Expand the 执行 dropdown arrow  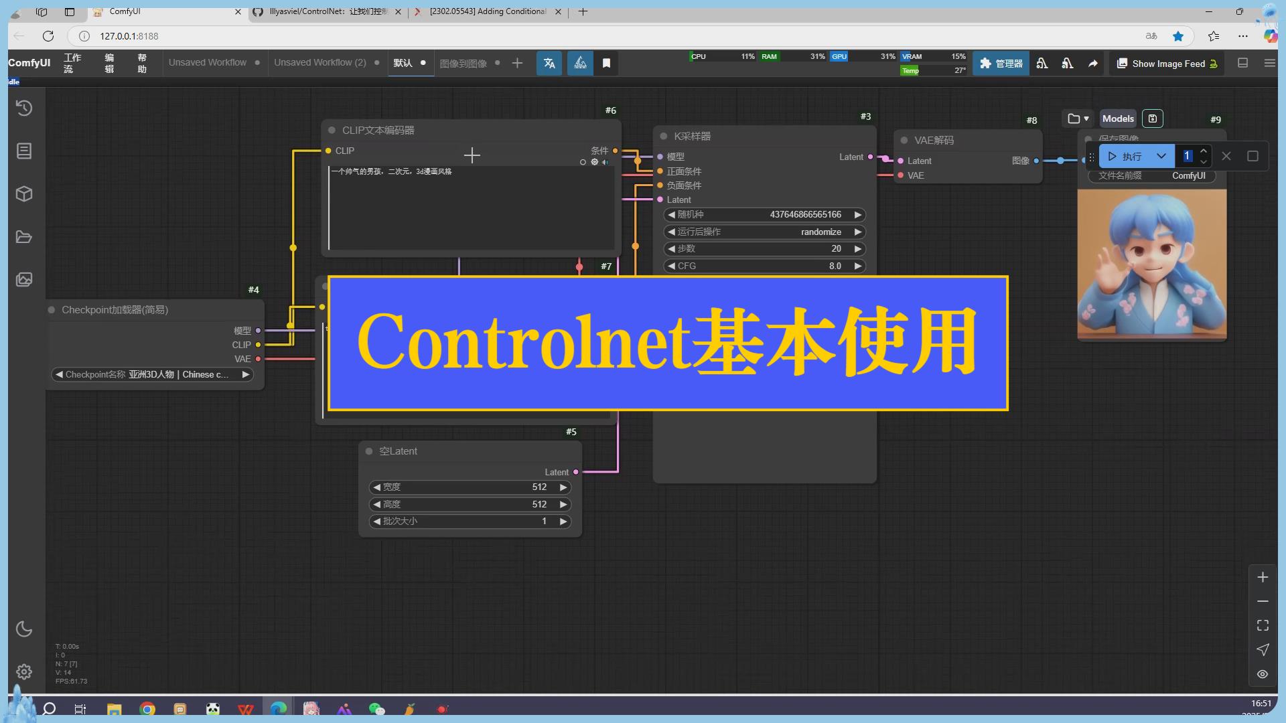(x=1161, y=156)
